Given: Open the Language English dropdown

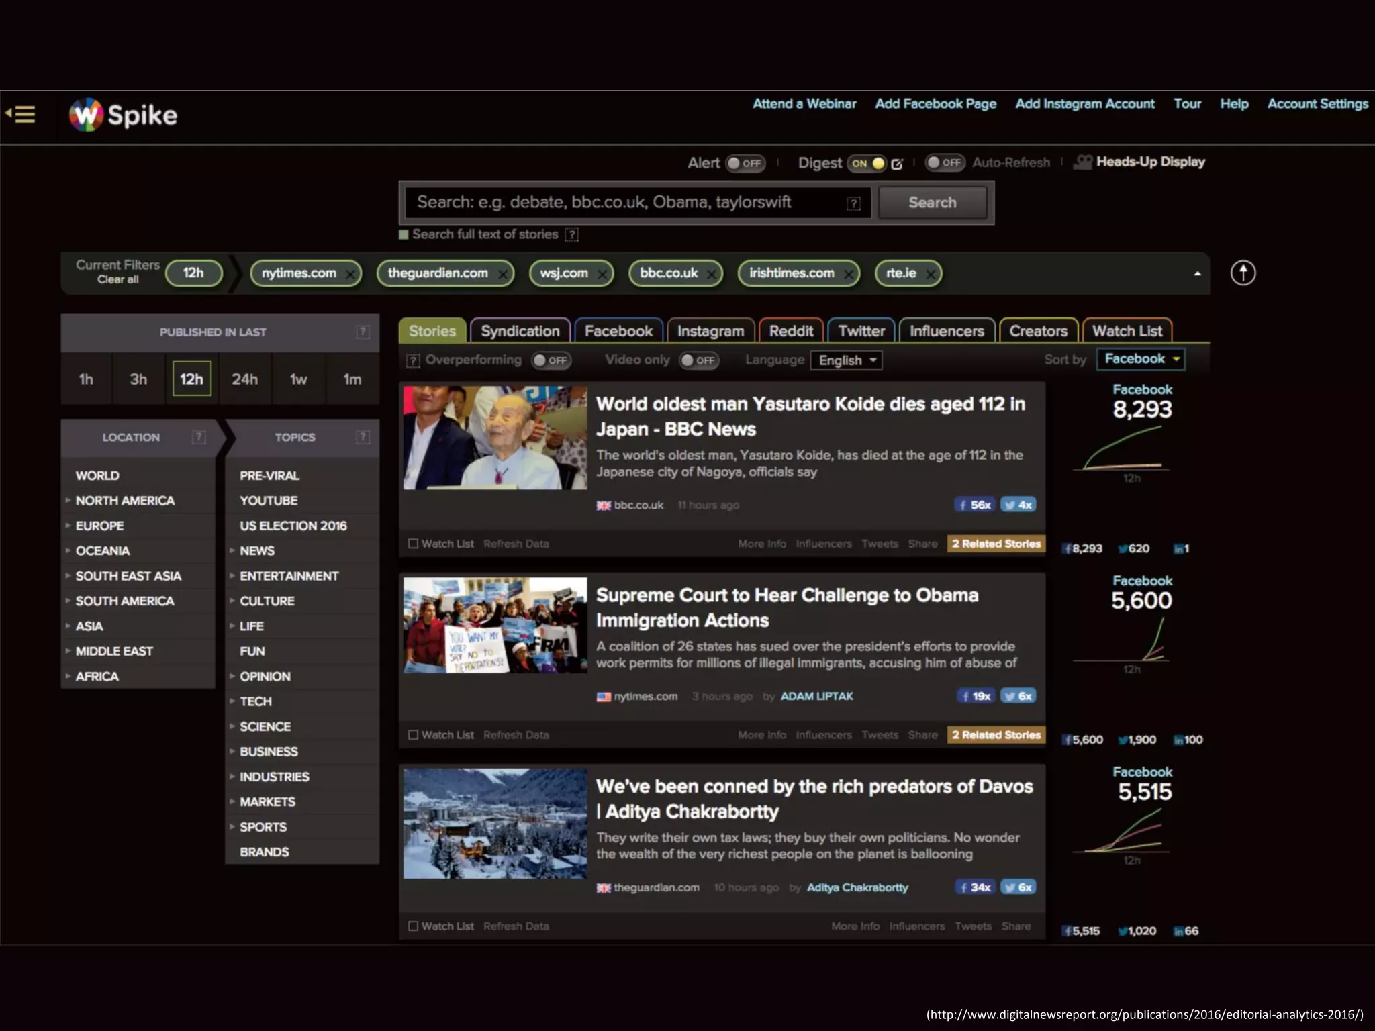Looking at the screenshot, I should pos(846,360).
